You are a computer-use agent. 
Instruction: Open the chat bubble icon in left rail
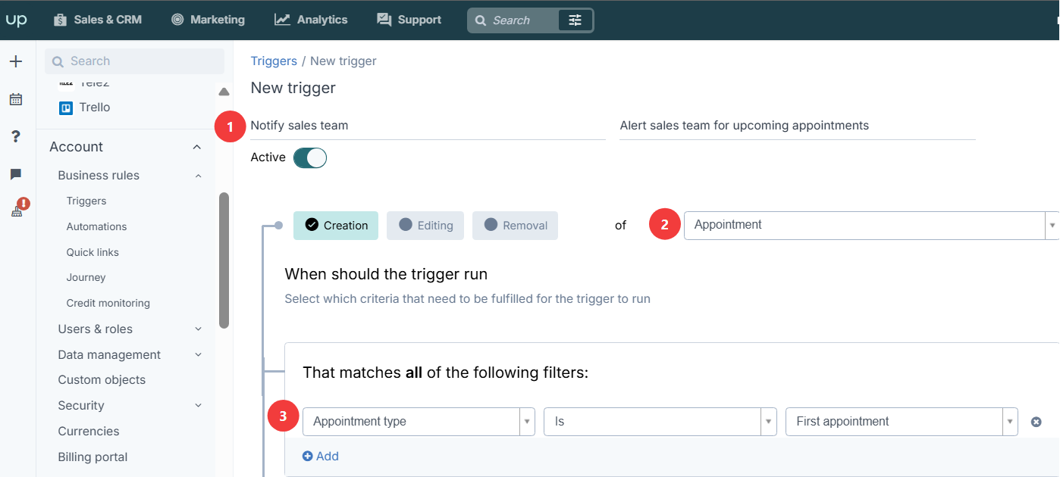[16, 174]
